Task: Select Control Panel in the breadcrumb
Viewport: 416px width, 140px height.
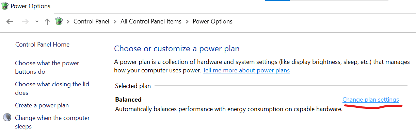Action: pos(91,21)
